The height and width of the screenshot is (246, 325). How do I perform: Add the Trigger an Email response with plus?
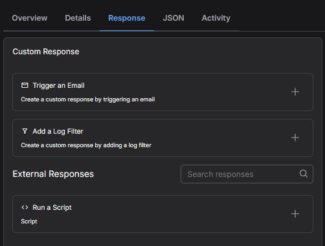[295, 92]
